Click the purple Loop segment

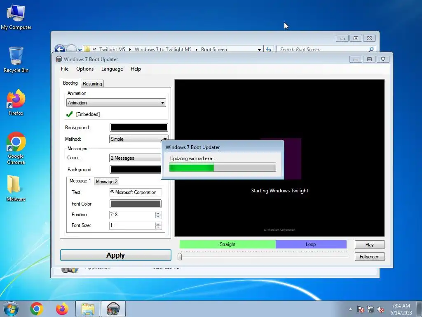click(x=311, y=244)
